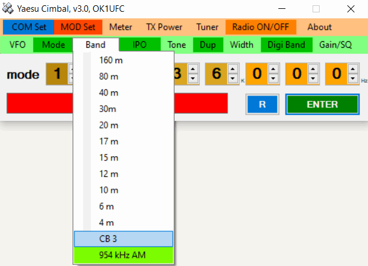The height and width of the screenshot is (266, 368).
Task: Click the blue R button
Action: pyautogui.click(x=262, y=104)
